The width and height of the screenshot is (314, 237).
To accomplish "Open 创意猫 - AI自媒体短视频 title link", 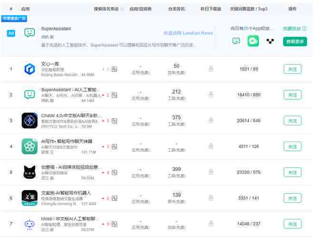I will tap(70, 167).
